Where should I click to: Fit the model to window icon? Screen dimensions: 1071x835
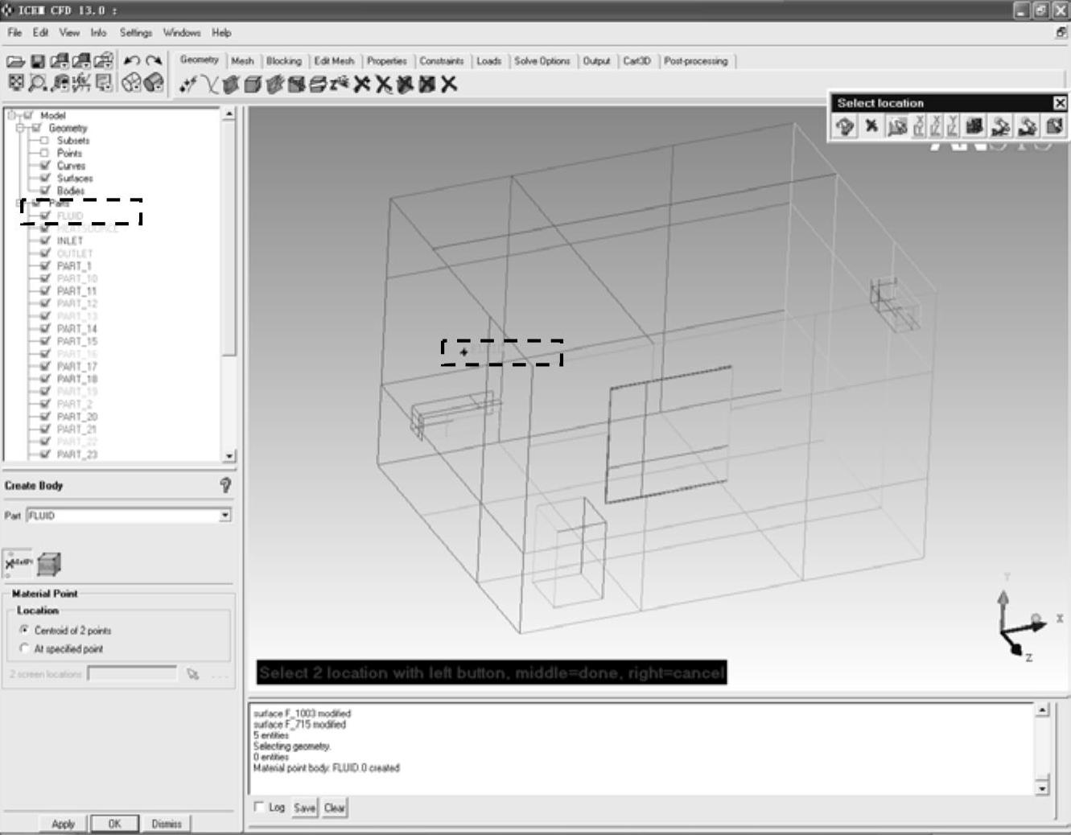(15, 83)
